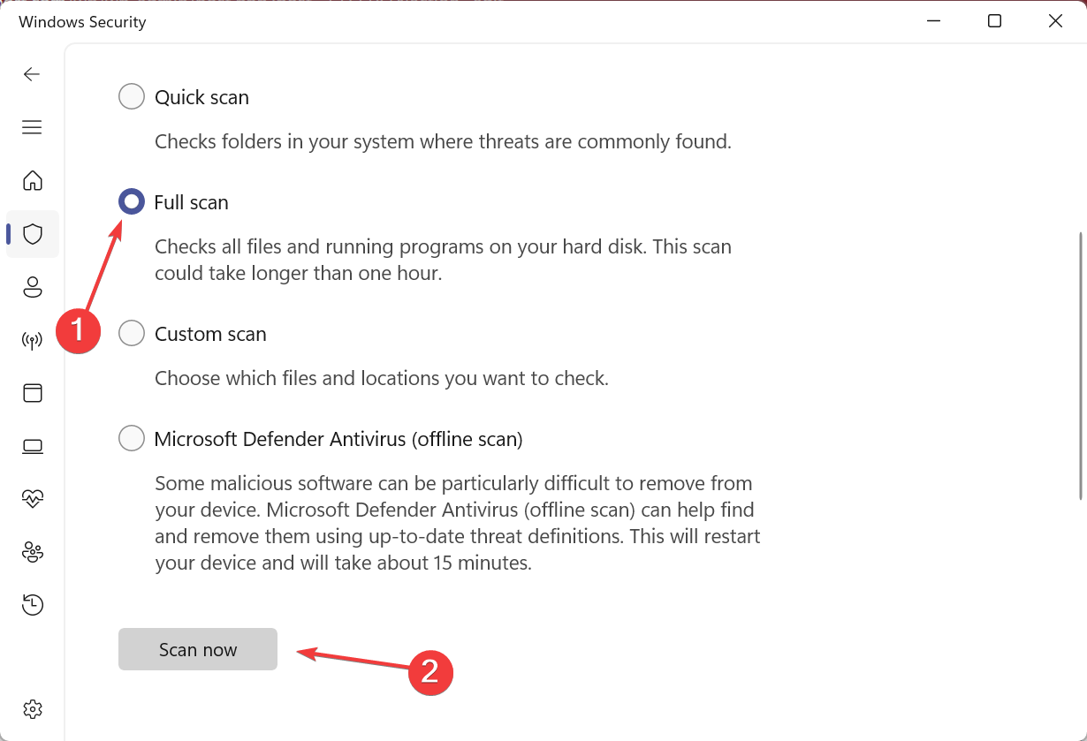Maximize the Windows Security window
The width and height of the screenshot is (1087, 741).
click(994, 21)
